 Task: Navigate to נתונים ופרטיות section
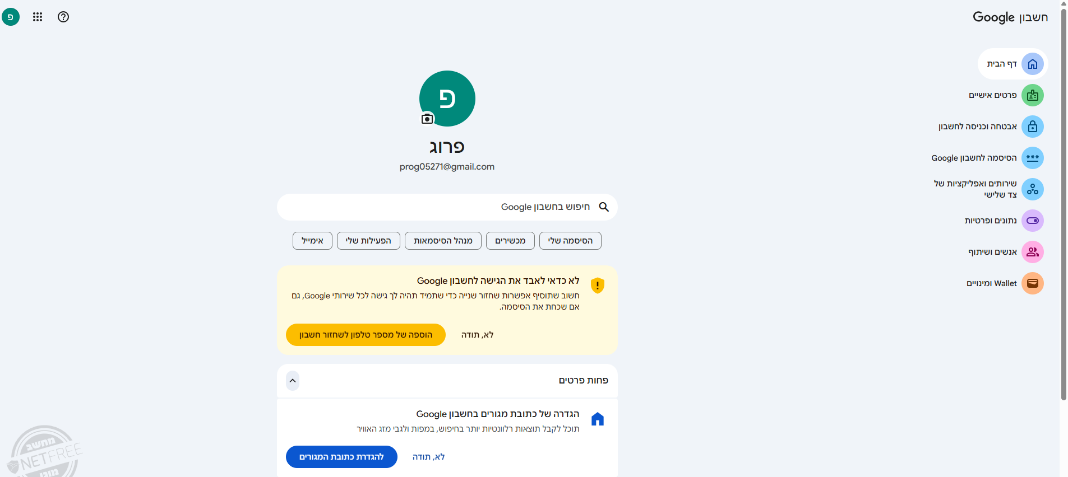(x=1004, y=221)
